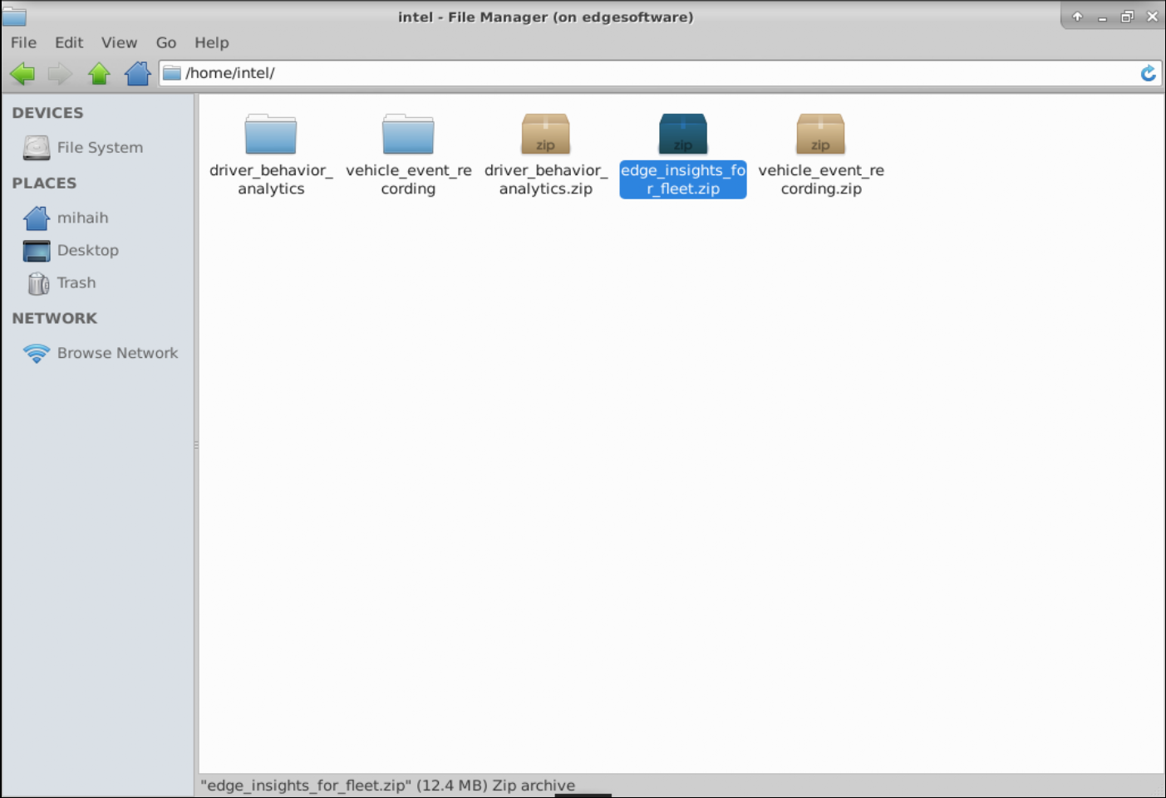Select the driver_behavior_analytics.zip archive icon
Viewport: 1166px width, 798px height.
pos(545,134)
